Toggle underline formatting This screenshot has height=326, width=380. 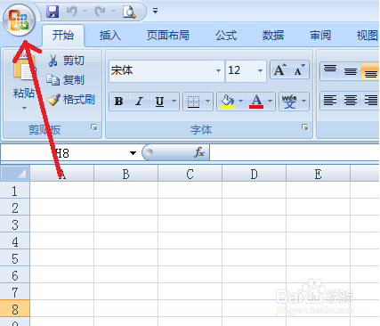(159, 102)
